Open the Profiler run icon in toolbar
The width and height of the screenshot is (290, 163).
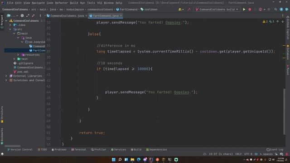(x=260, y=10)
